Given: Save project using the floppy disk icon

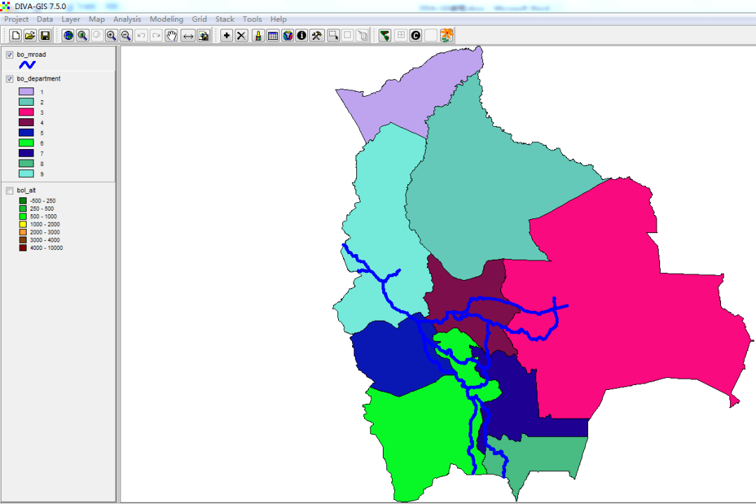Looking at the screenshot, I should [x=45, y=36].
